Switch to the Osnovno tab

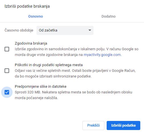pyautogui.click(x=36, y=16)
